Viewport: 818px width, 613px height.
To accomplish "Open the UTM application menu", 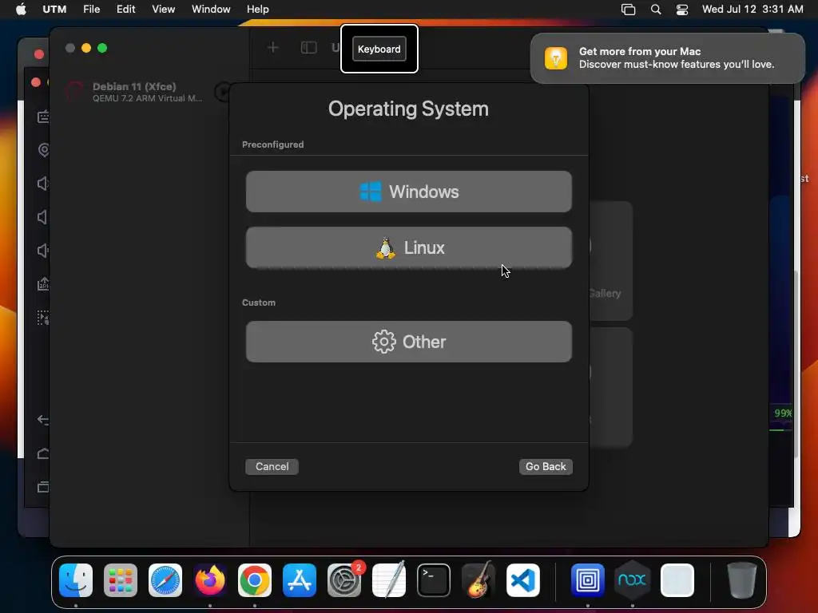I will click(54, 10).
